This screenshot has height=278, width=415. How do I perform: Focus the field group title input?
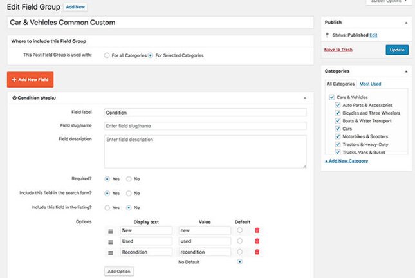[160, 23]
